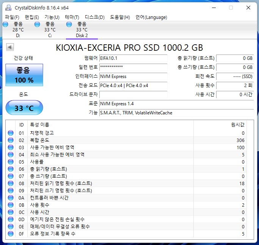Viewport: 259px width, 245px height.
Task: Click status orb of 0F 오류 정보 기록 항목 수
Action: point(11,234)
